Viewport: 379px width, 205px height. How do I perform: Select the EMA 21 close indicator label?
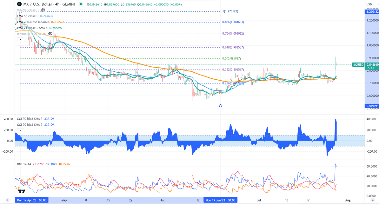click(28, 28)
